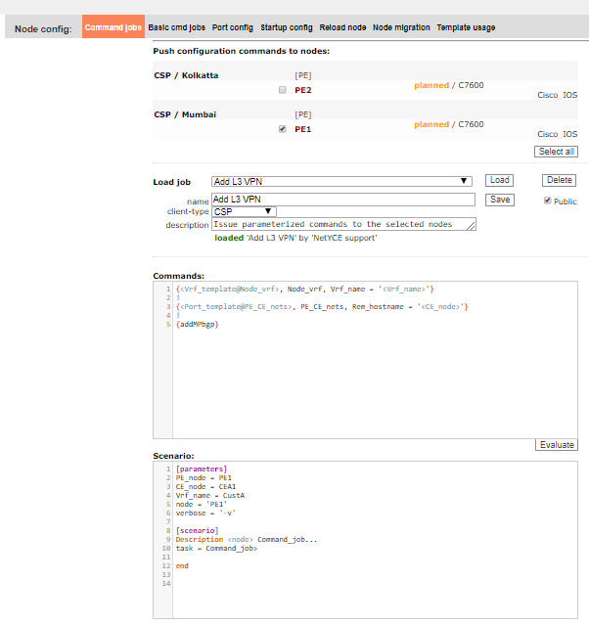Viewport: 589px width, 626px height.
Task: Click the job name input field
Action: (x=342, y=200)
